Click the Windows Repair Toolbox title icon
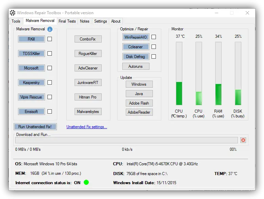 click(13, 13)
